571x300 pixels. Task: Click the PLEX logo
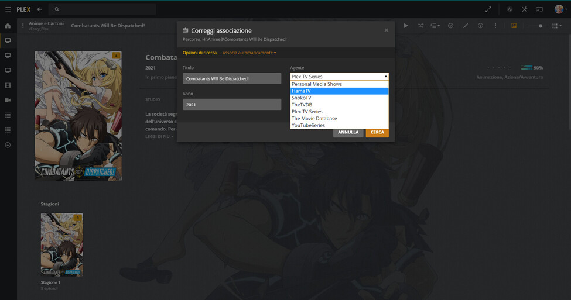tap(23, 9)
